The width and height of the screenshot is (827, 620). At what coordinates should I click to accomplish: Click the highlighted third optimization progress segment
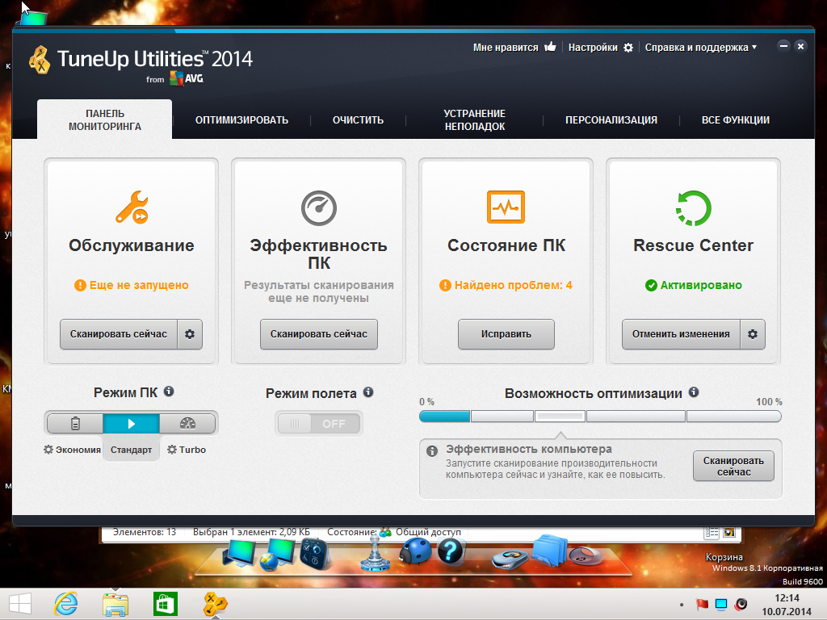(560, 417)
